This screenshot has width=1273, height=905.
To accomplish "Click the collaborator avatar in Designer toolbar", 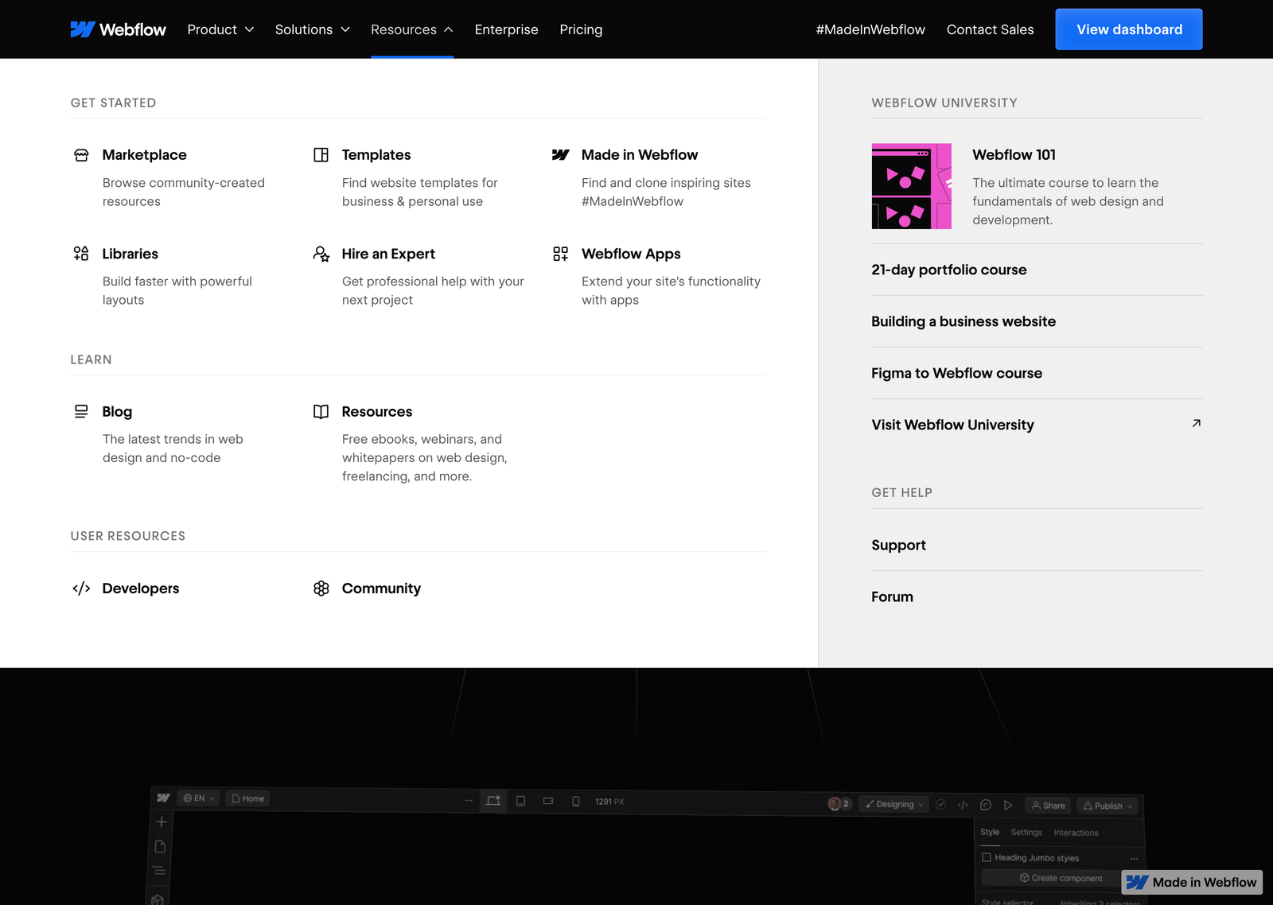I will (834, 803).
